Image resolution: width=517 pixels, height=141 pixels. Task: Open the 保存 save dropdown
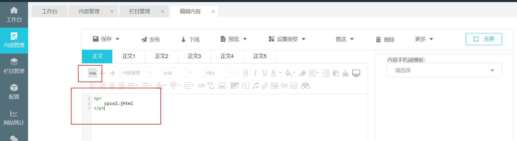tap(117, 39)
